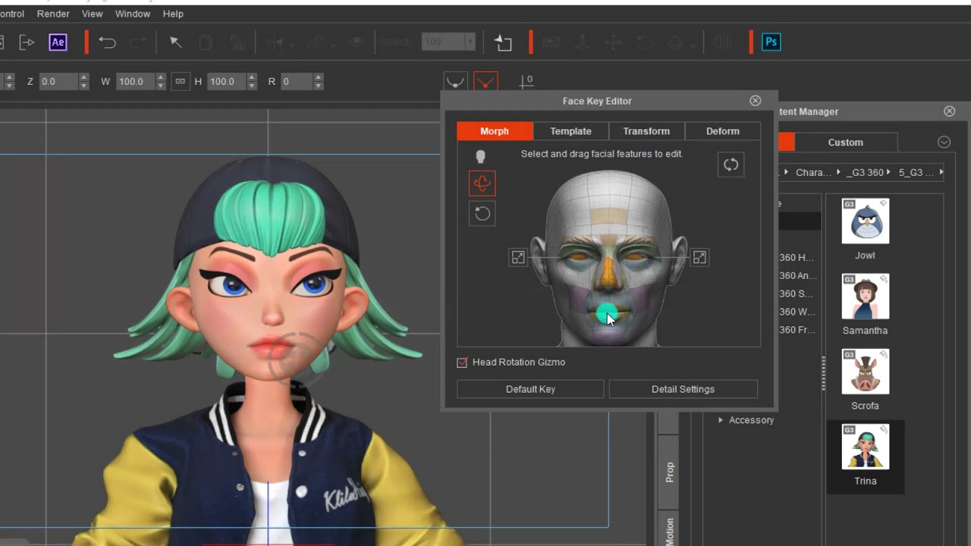The height and width of the screenshot is (546, 971).
Task: Open the View menu
Action: [x=92, y=14]
